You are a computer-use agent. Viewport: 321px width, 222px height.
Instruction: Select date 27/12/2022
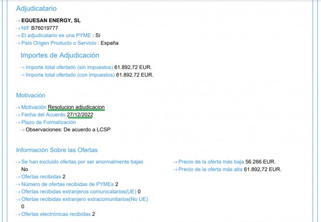[80, 115]
